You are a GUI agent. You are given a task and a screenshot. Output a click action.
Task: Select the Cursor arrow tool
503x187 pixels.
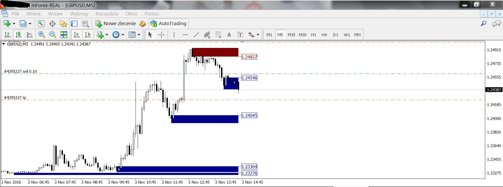pyautogui.click(x=150, y=35)
